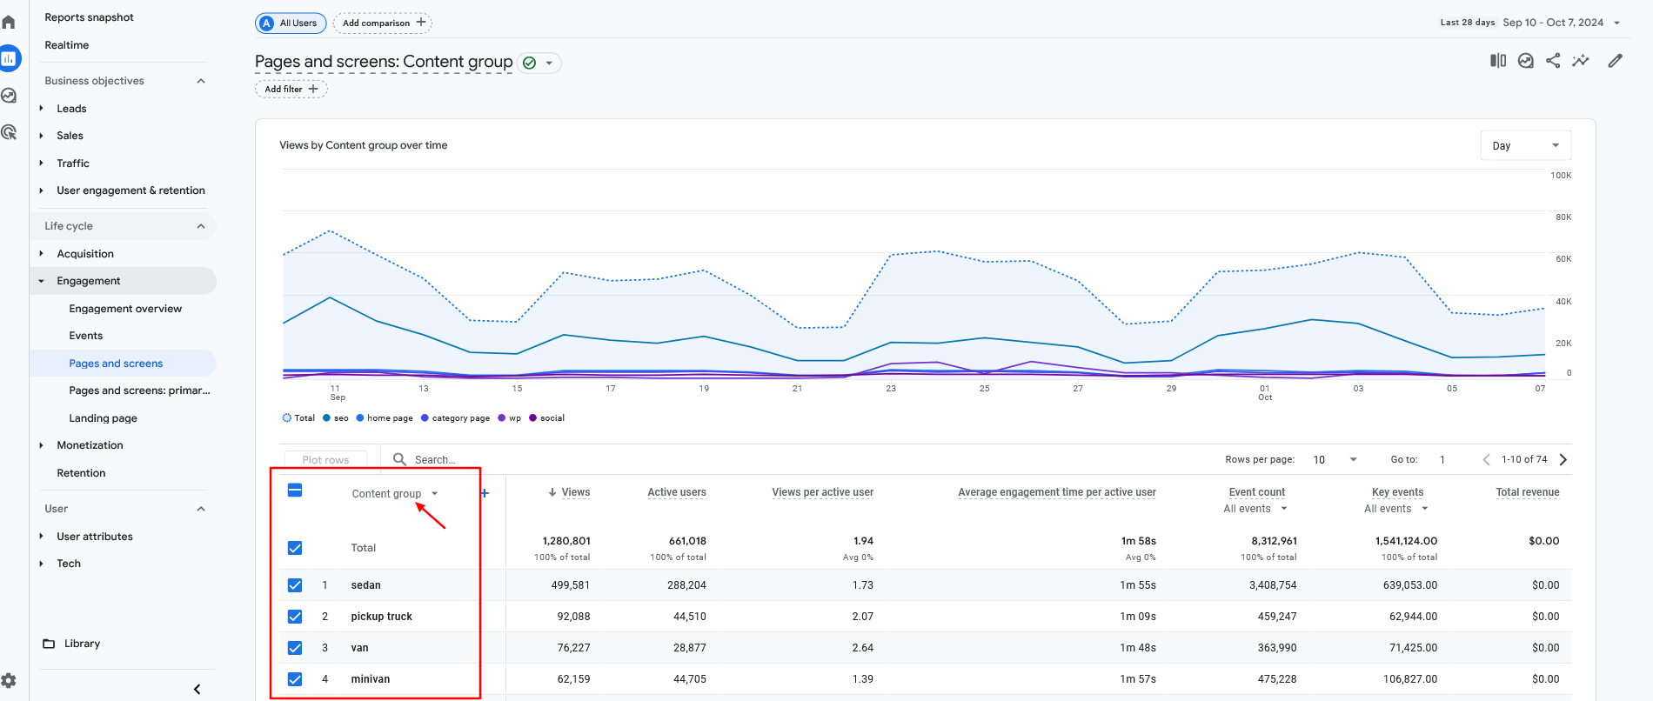The width and height of the screenshot is (1653, 701).
Task: Uncheck the sedan row checkbox
Action: click(x=295, y=585)
